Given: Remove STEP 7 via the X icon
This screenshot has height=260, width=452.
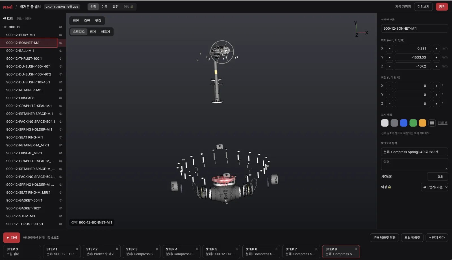Looking at the screenshot, I should [316, 249].
